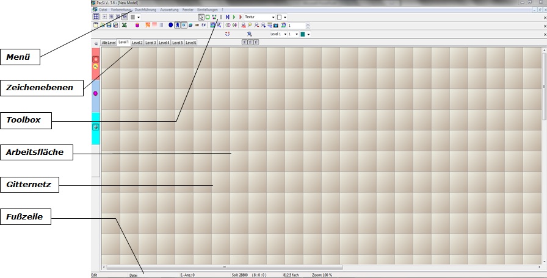Click the zoom in magnifier icon
Viewport: 547px width, 278px height.
pyautogui.click(x=263, y=25)
